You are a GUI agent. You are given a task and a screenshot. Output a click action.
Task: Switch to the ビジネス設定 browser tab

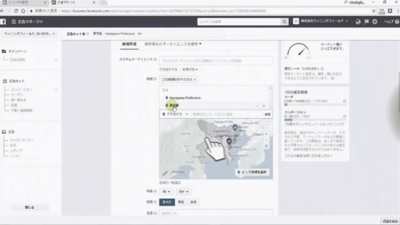(24, 2)
